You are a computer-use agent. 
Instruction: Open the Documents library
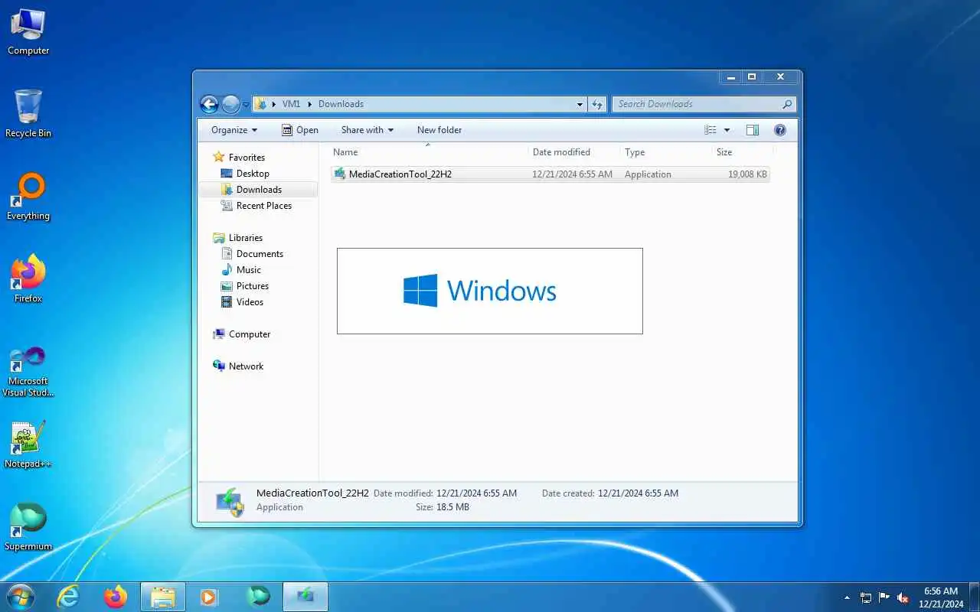260,254
